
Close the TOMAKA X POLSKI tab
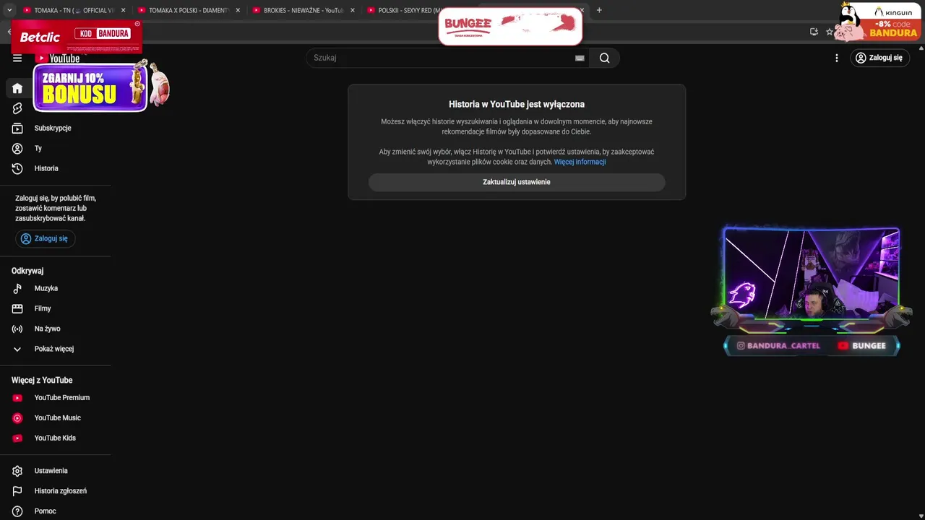(238, 10)
